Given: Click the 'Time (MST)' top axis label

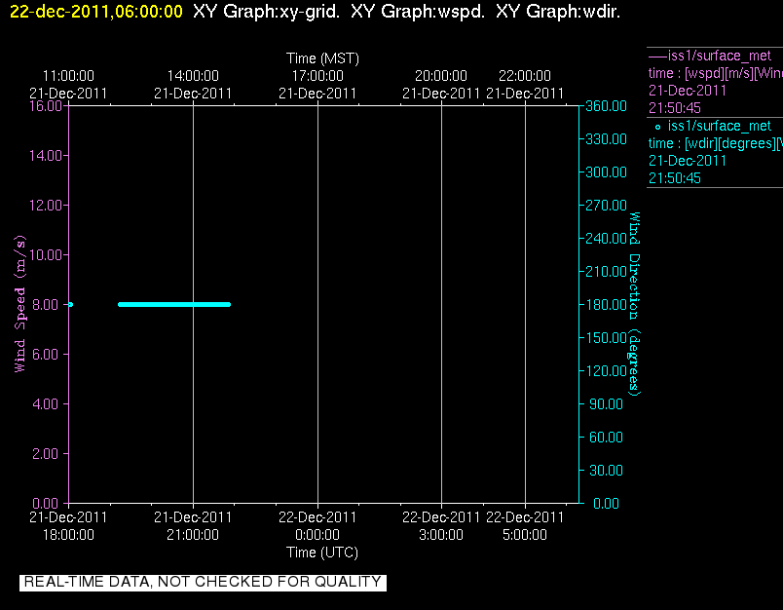Looking at the screenshot, I should tap(322, 58).
